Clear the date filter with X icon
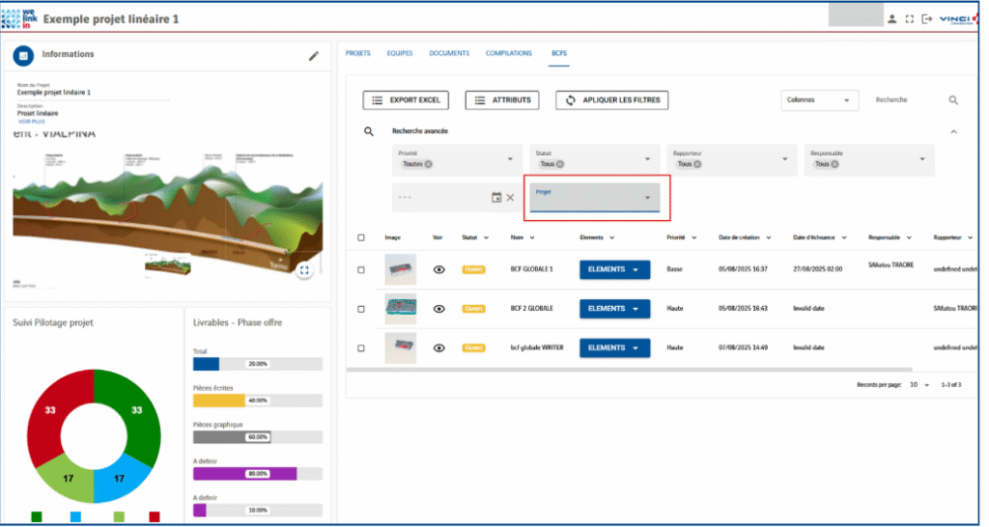This screenshot has width=989, height=527. pyautogui.click(x=511, y=197)
